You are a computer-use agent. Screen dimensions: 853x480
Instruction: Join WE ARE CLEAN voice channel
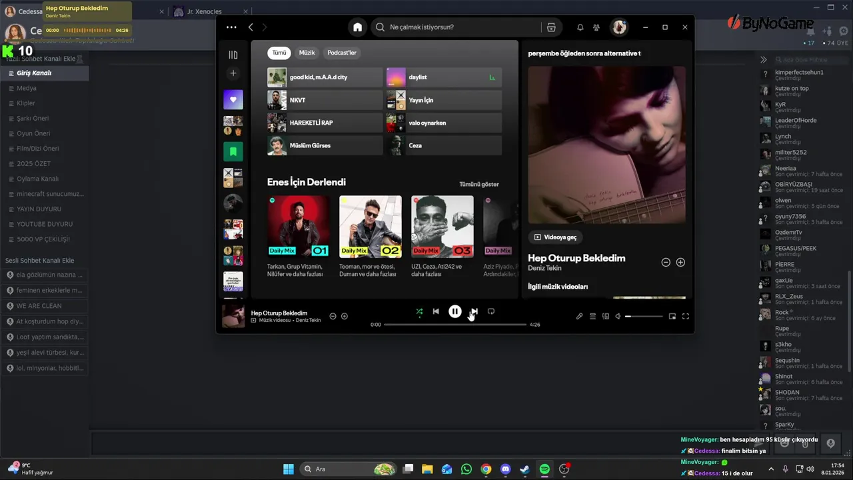pyautogui.click(x=44, y=306)
